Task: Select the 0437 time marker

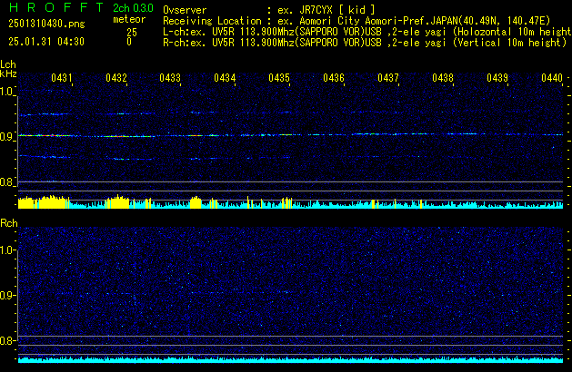Action: pos(388,78)
